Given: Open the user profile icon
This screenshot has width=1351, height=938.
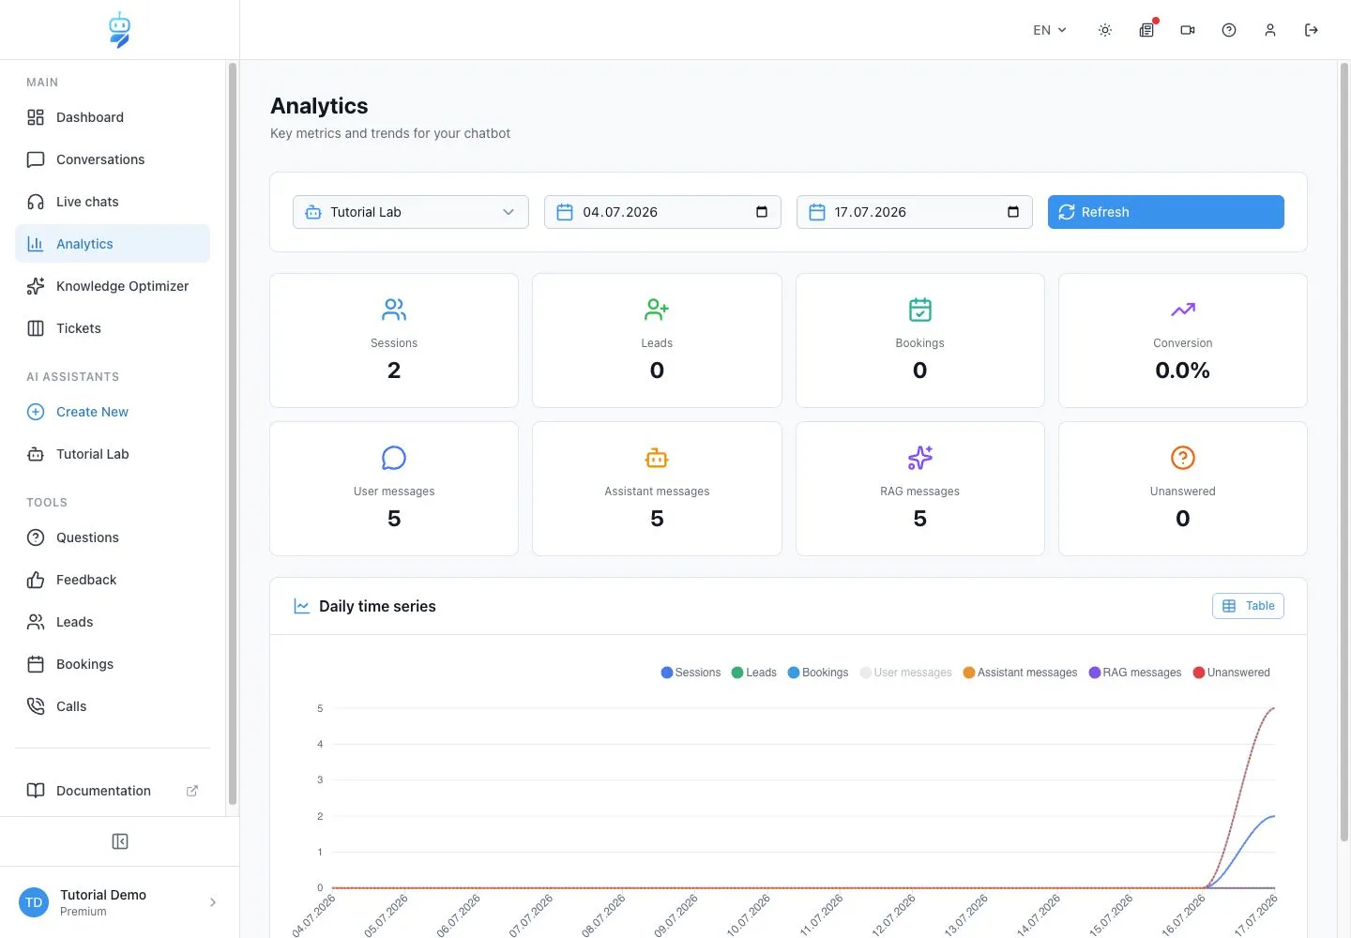Looking at the screenshot, I should [1270, 30].
